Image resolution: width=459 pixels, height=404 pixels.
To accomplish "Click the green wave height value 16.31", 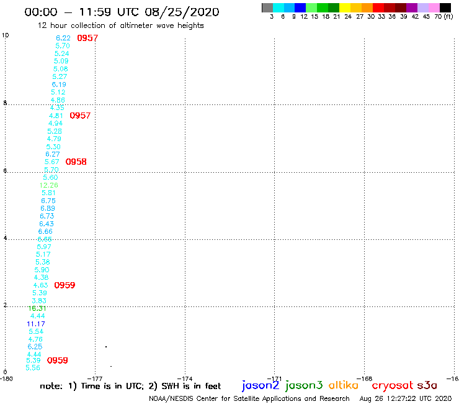I will [37, 308].
